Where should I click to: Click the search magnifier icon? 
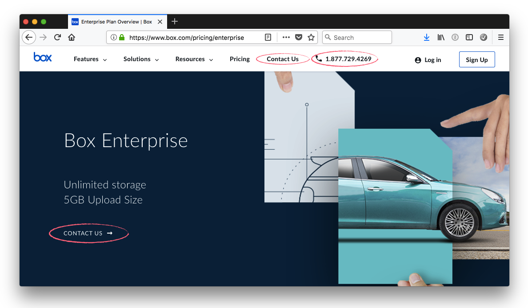point(328,37)
